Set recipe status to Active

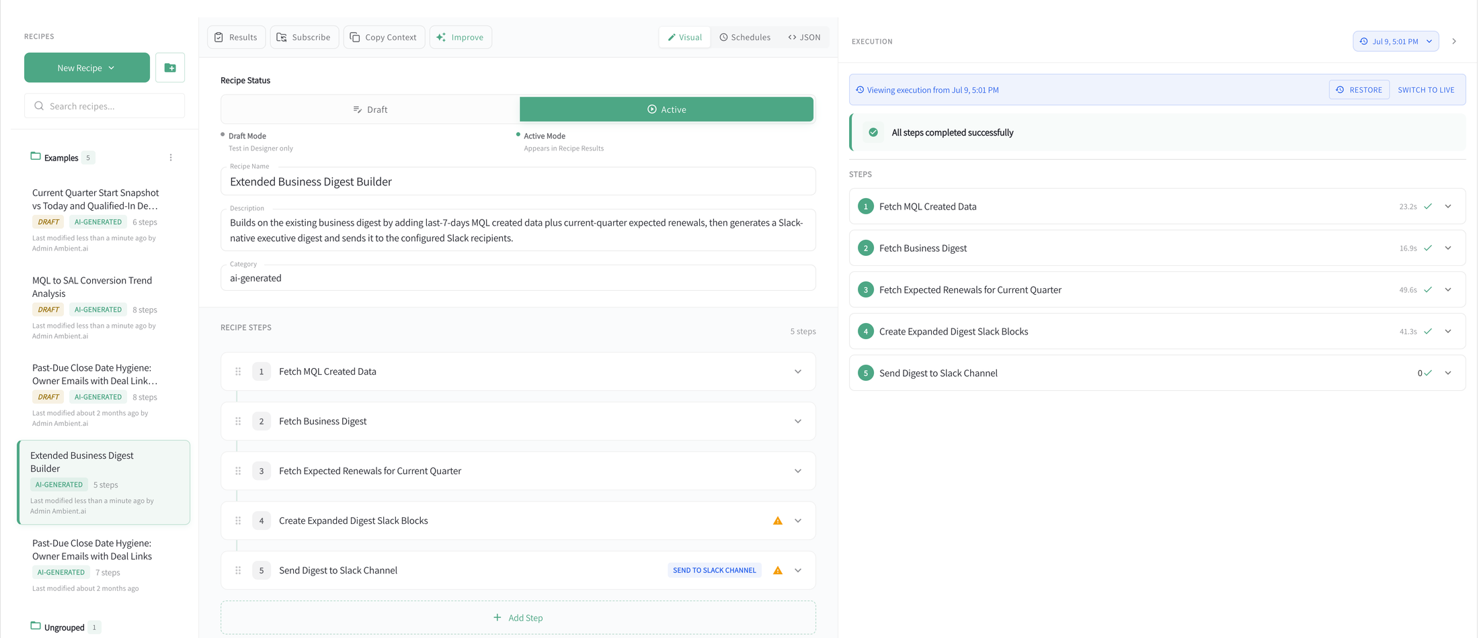click(x=666, y=109)
